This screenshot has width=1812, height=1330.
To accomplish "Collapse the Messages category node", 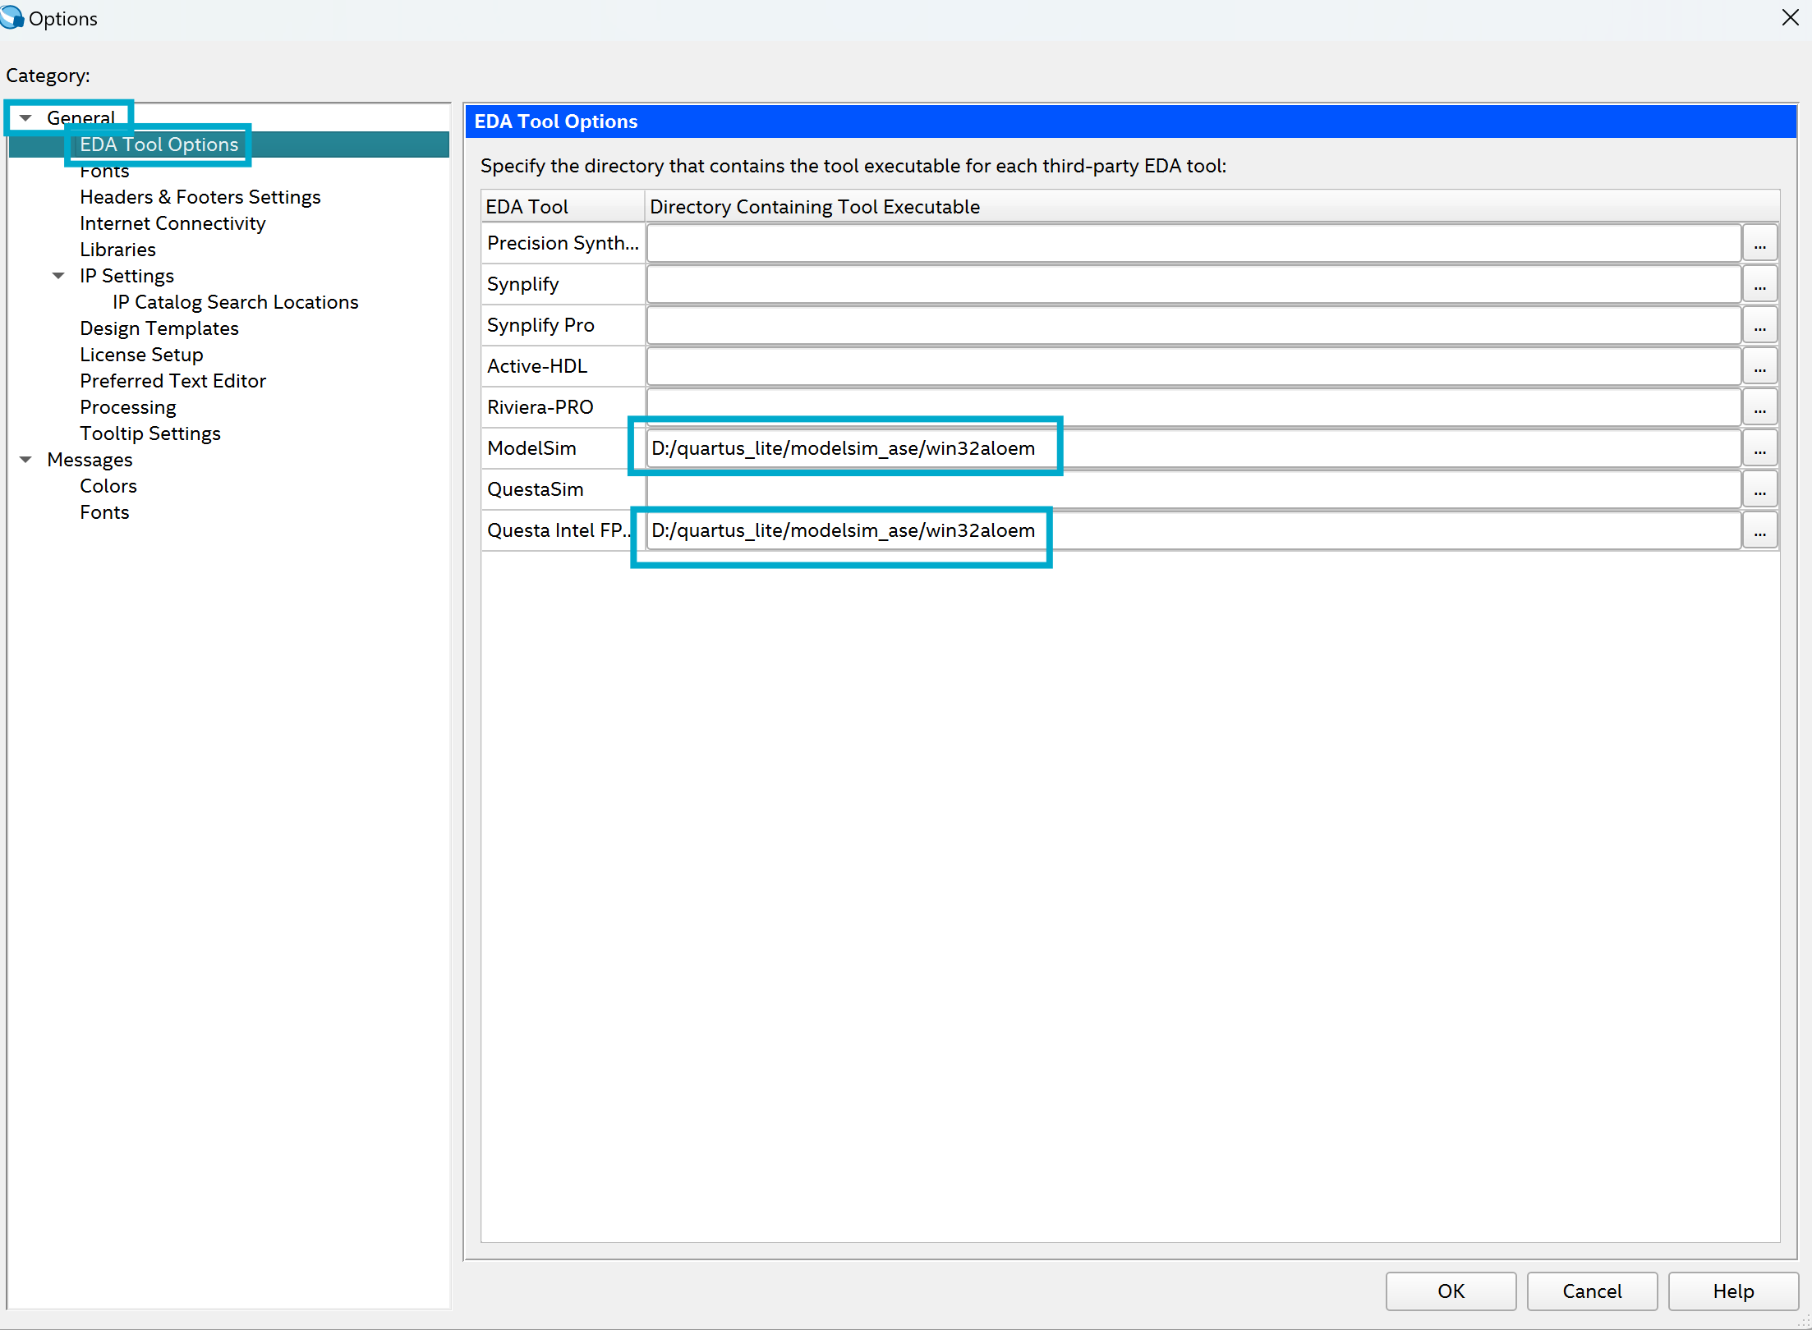I will (x=26, y=460).
